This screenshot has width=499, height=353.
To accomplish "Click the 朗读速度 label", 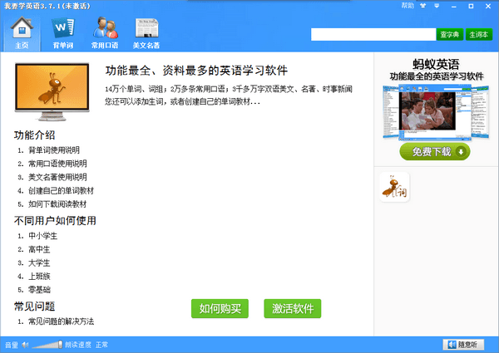I will 78,345.
